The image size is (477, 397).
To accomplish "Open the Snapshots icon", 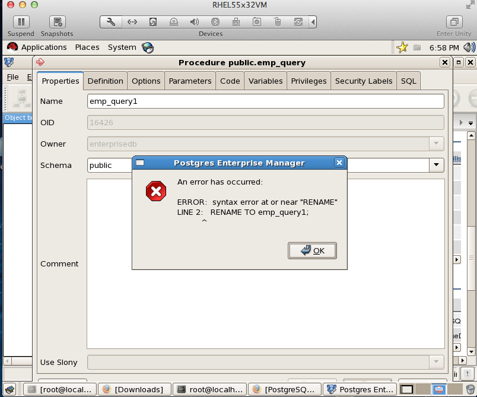I will (x=57, y=22).
